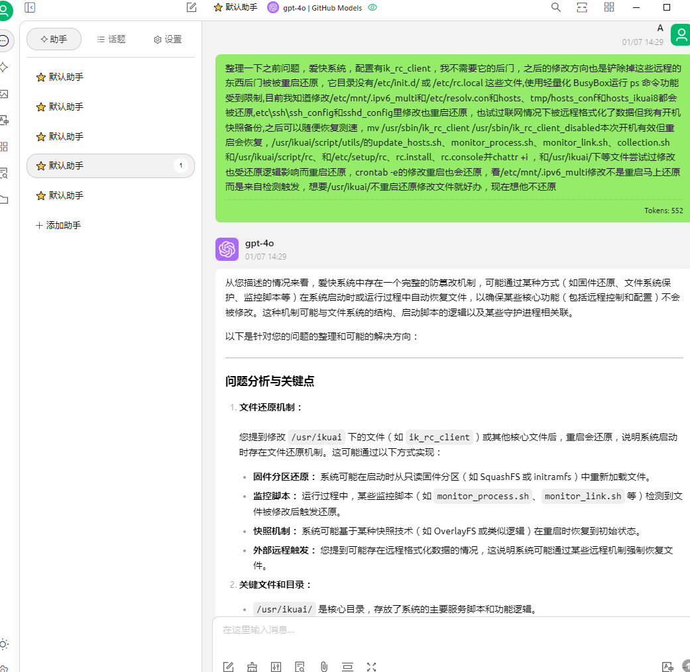Open the knowledge base icon in sidebar

(5, 173)
